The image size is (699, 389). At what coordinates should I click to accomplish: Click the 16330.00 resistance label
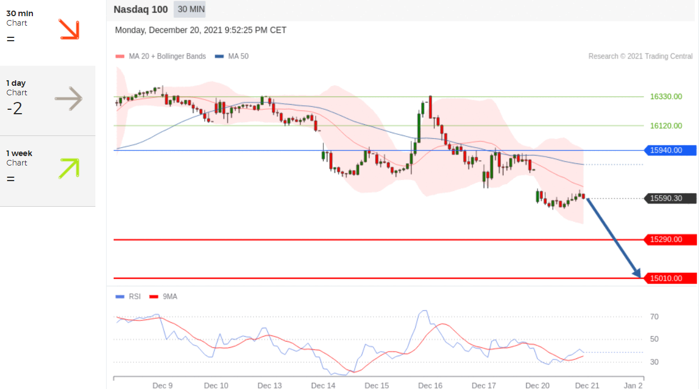point(666,96)
